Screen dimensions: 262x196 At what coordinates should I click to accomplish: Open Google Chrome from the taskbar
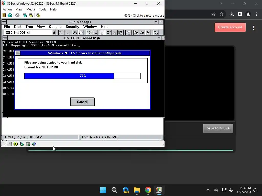(148, 190)
